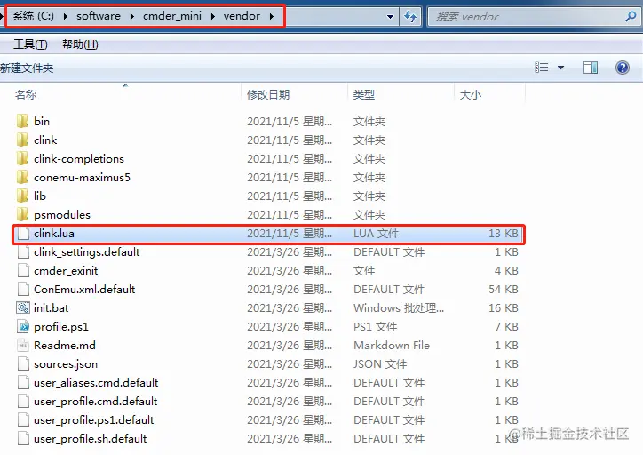Viewport: 643px width, 455px height.
Task: Click the user_profile.sh.default file icon
Action: tap(23, 439)
